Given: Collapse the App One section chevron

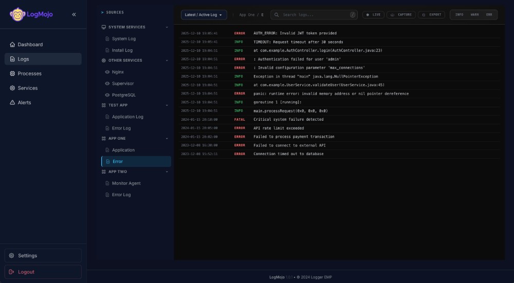Looking at the screenshot, I should click(167, 139).
